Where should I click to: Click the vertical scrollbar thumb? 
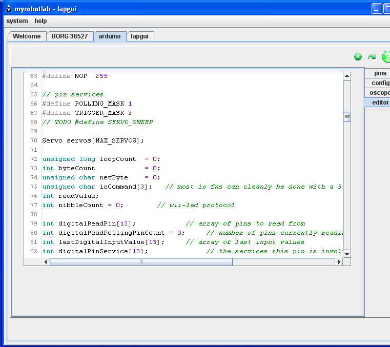(347, 117)
